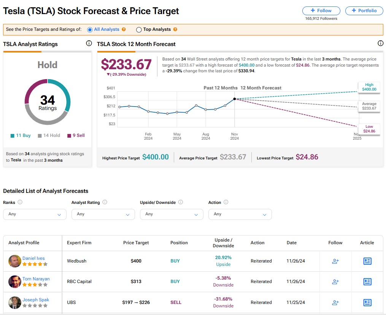Image resolution: width=386 pixels, height=315 pixels.
Task: Follow analyst Tom Narayan icon
Action: (335, 282)
